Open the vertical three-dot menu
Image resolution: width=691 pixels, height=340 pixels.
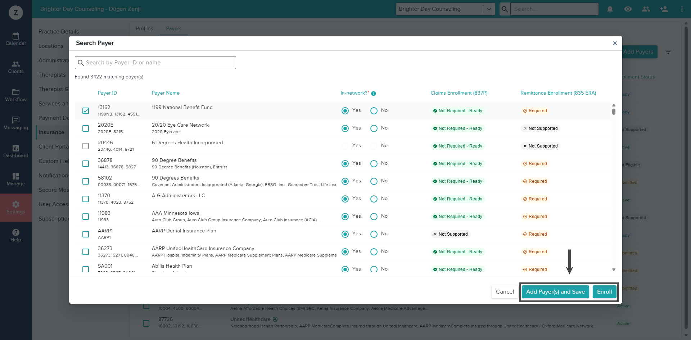click(x=682, y=9)
